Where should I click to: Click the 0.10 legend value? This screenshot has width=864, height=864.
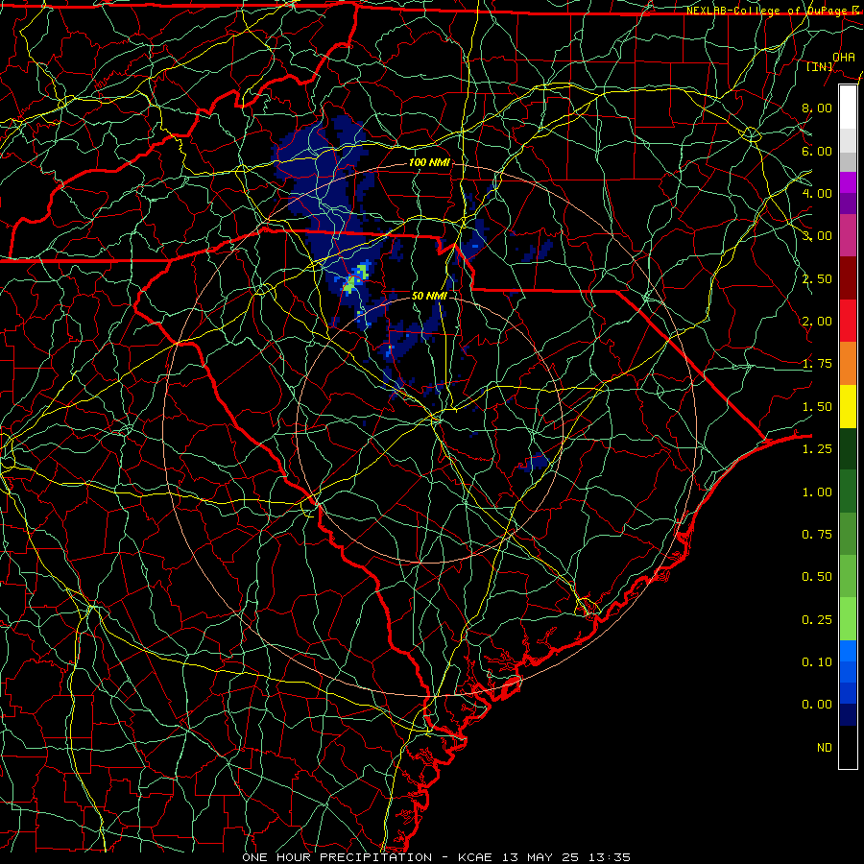pos(817,661)
